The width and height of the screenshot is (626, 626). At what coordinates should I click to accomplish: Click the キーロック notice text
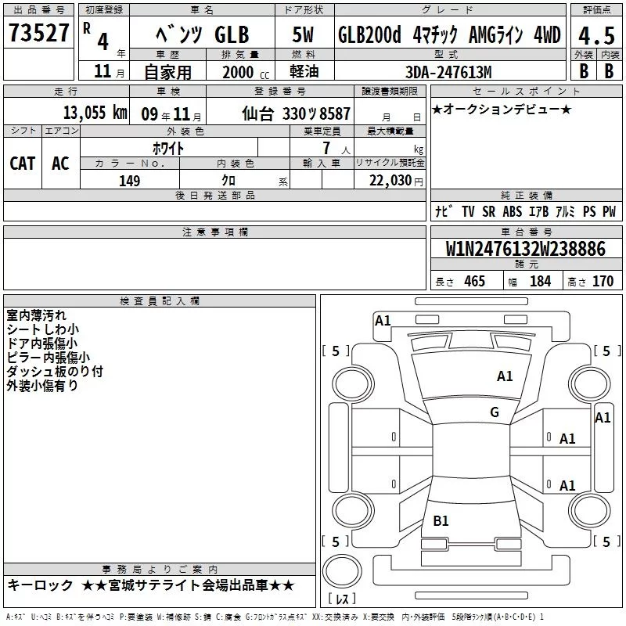pyautogui.click(x=39, y=585)
